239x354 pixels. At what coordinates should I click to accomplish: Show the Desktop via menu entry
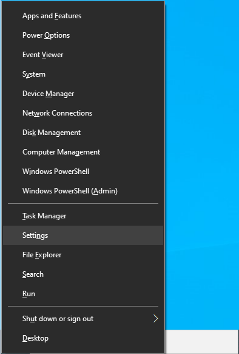[83, 338]
